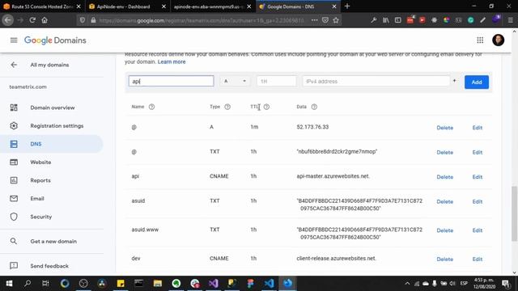Image resolution: width=518 pixels, height=291 pixels.
Task: Focus the record name field containing api
Action: [x=171, y=81]
